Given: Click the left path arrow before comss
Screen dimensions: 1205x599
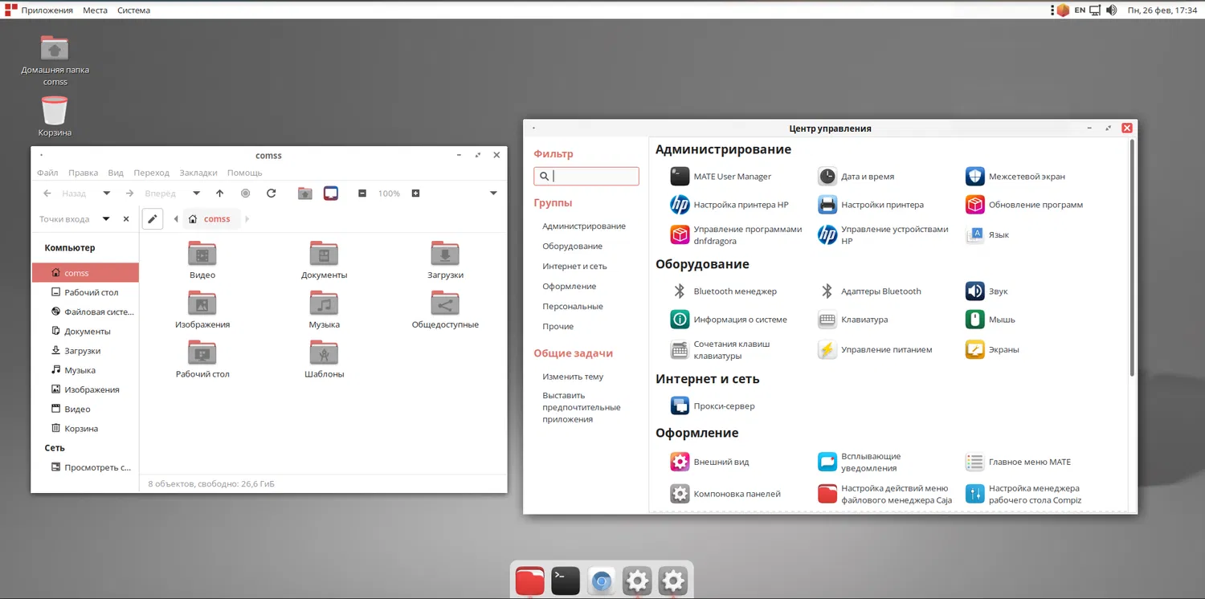Looking at the screenshot, I should coord(176,219).
